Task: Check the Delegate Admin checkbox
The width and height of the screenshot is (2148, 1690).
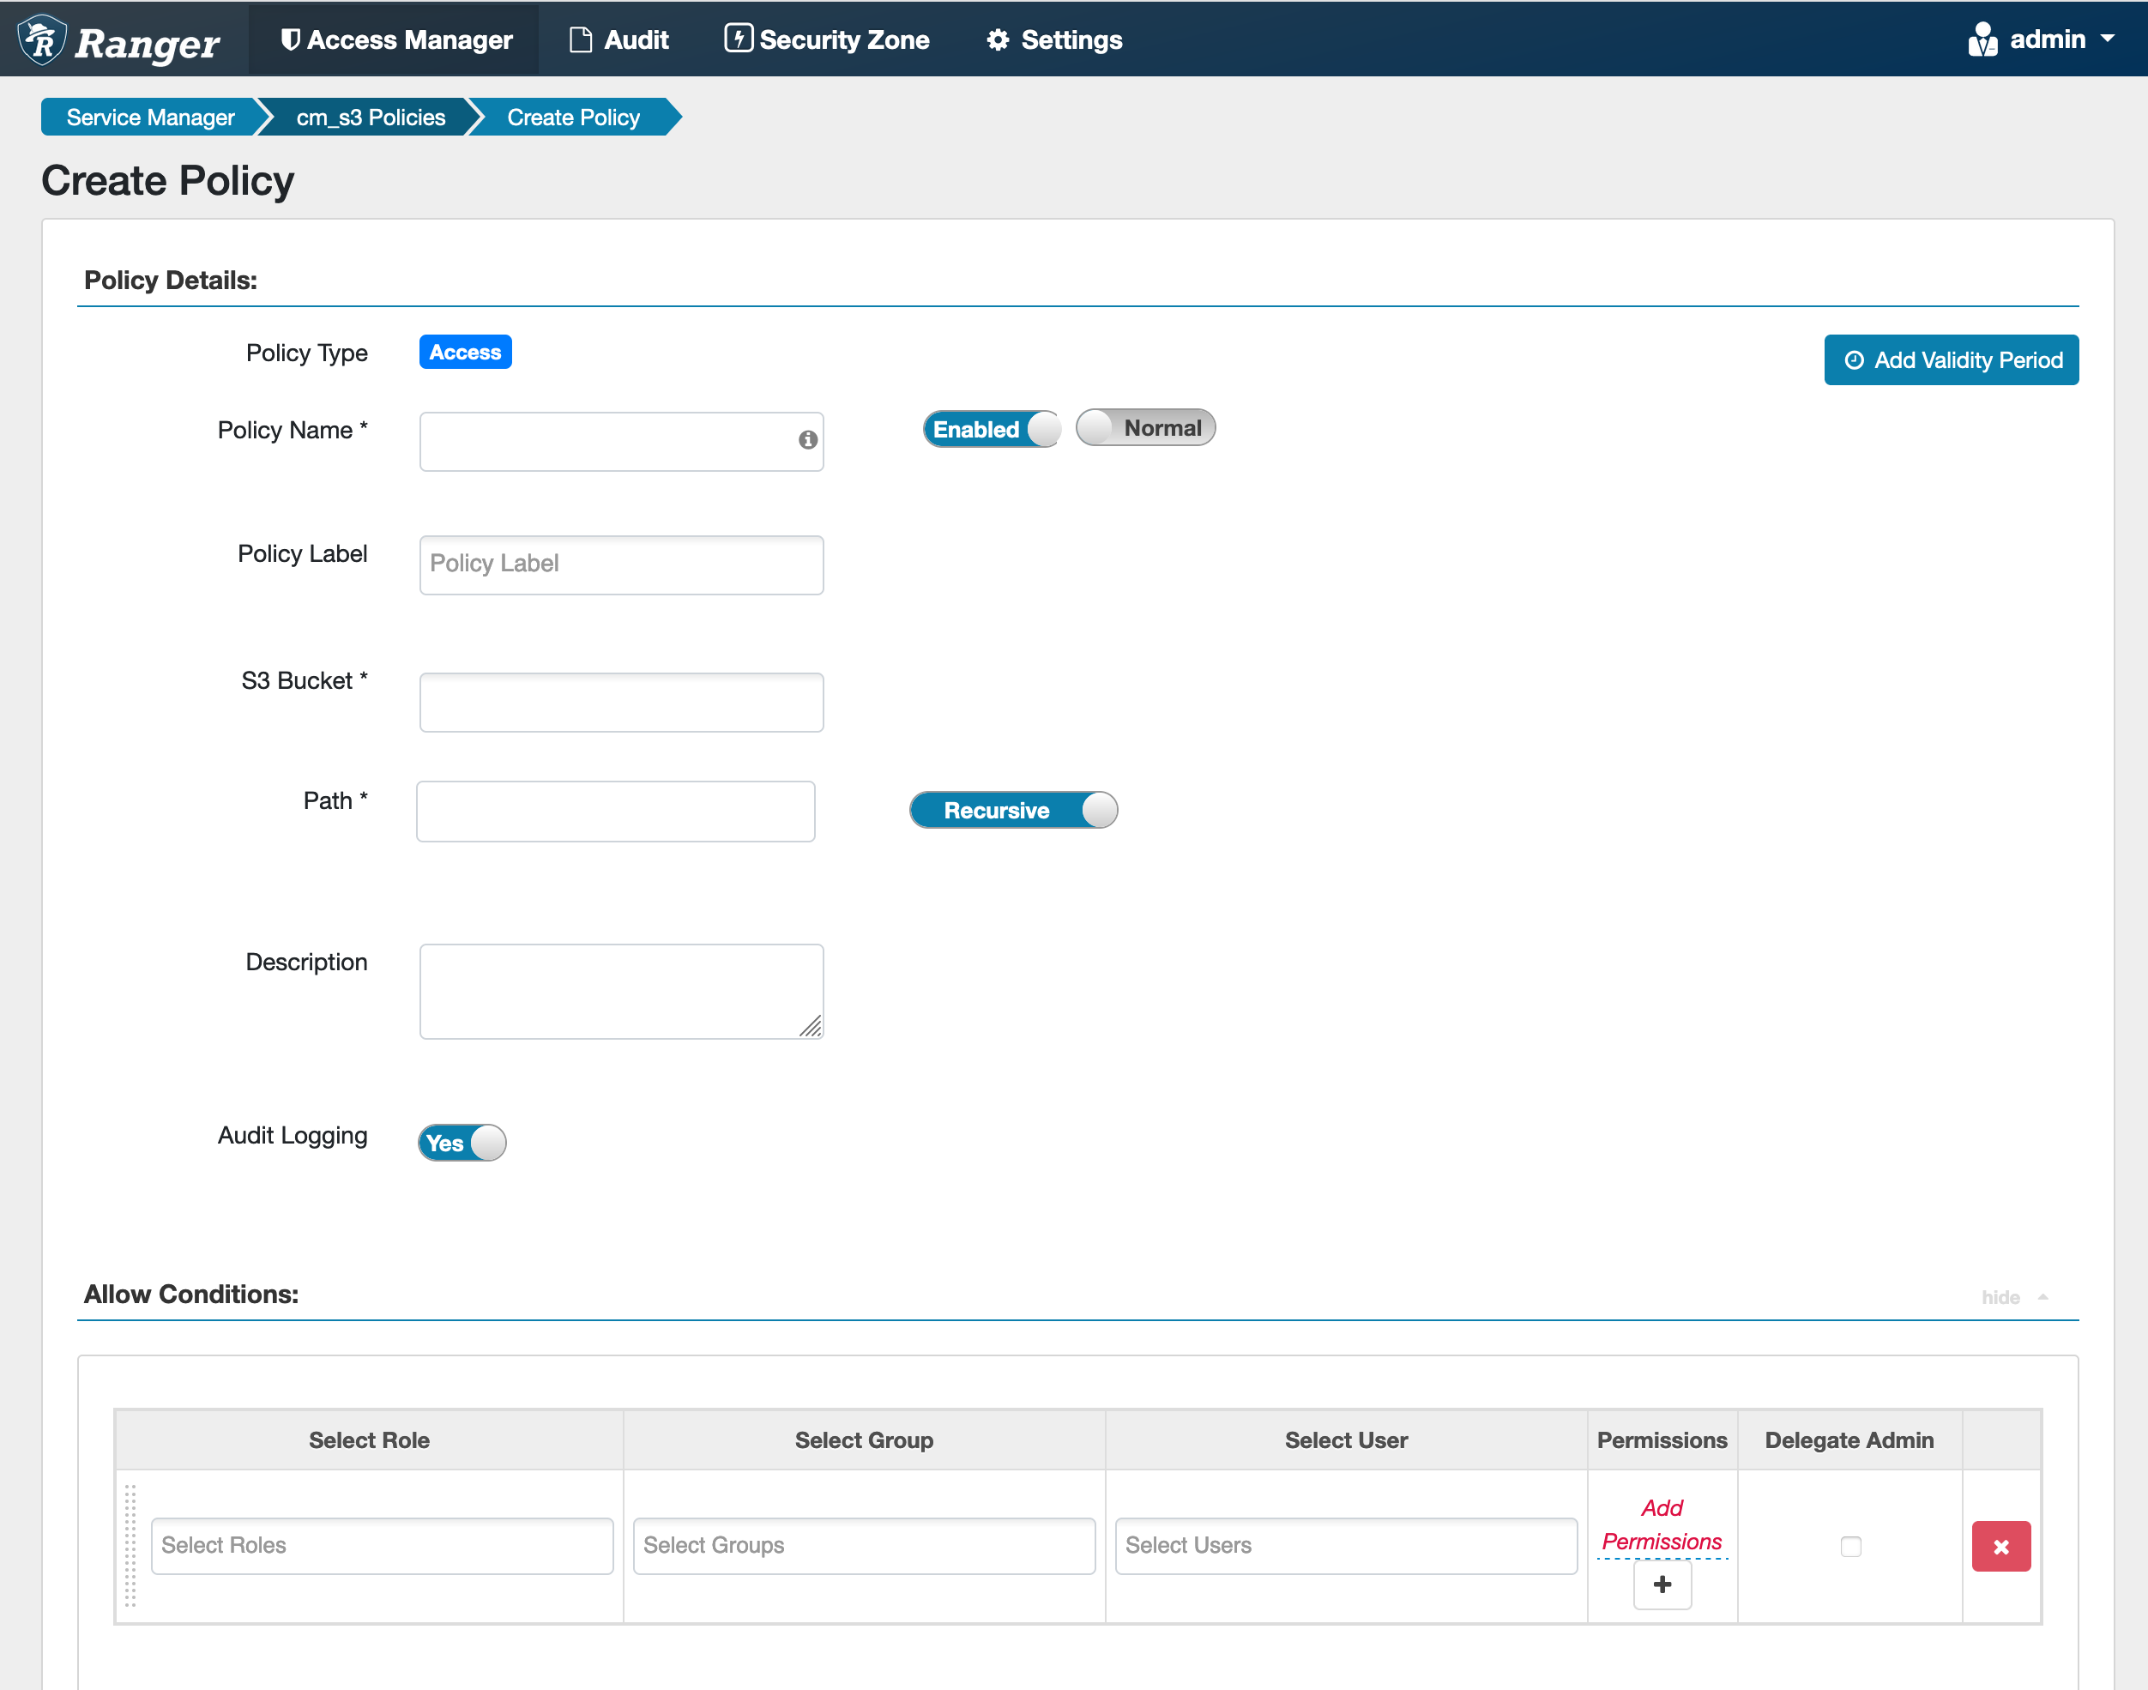Action: pyautogui.click(x=1849, y=1546)
